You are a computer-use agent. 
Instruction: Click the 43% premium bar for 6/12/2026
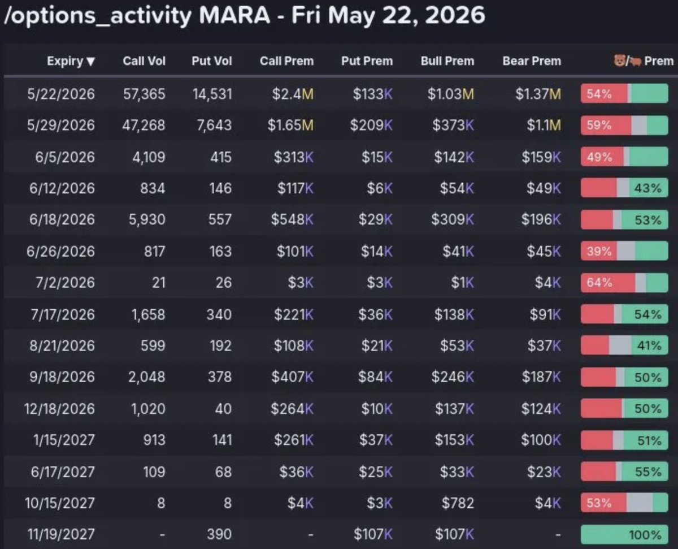(624, 188)
